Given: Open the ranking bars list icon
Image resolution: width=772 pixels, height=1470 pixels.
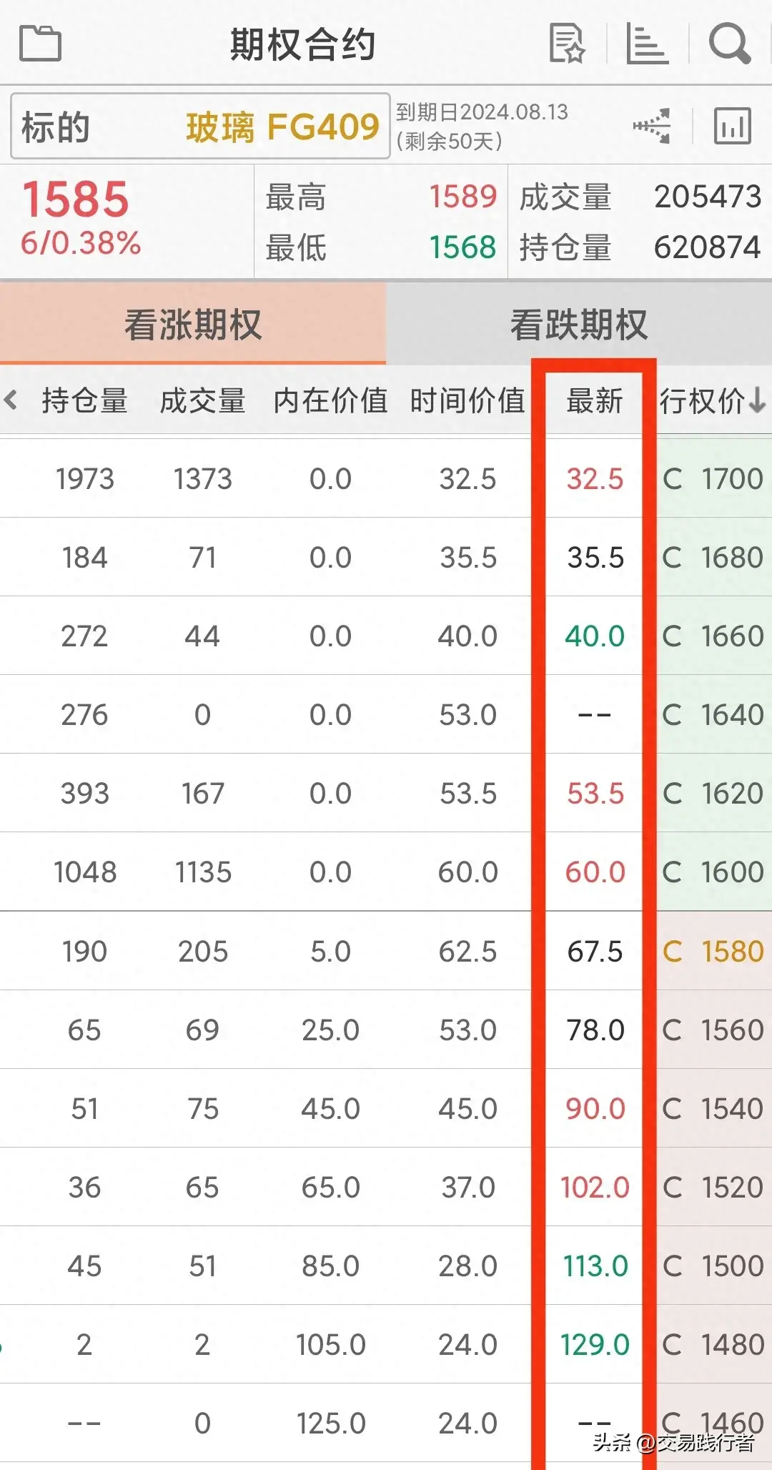Looking at the screenshot, I should [647, 43].
